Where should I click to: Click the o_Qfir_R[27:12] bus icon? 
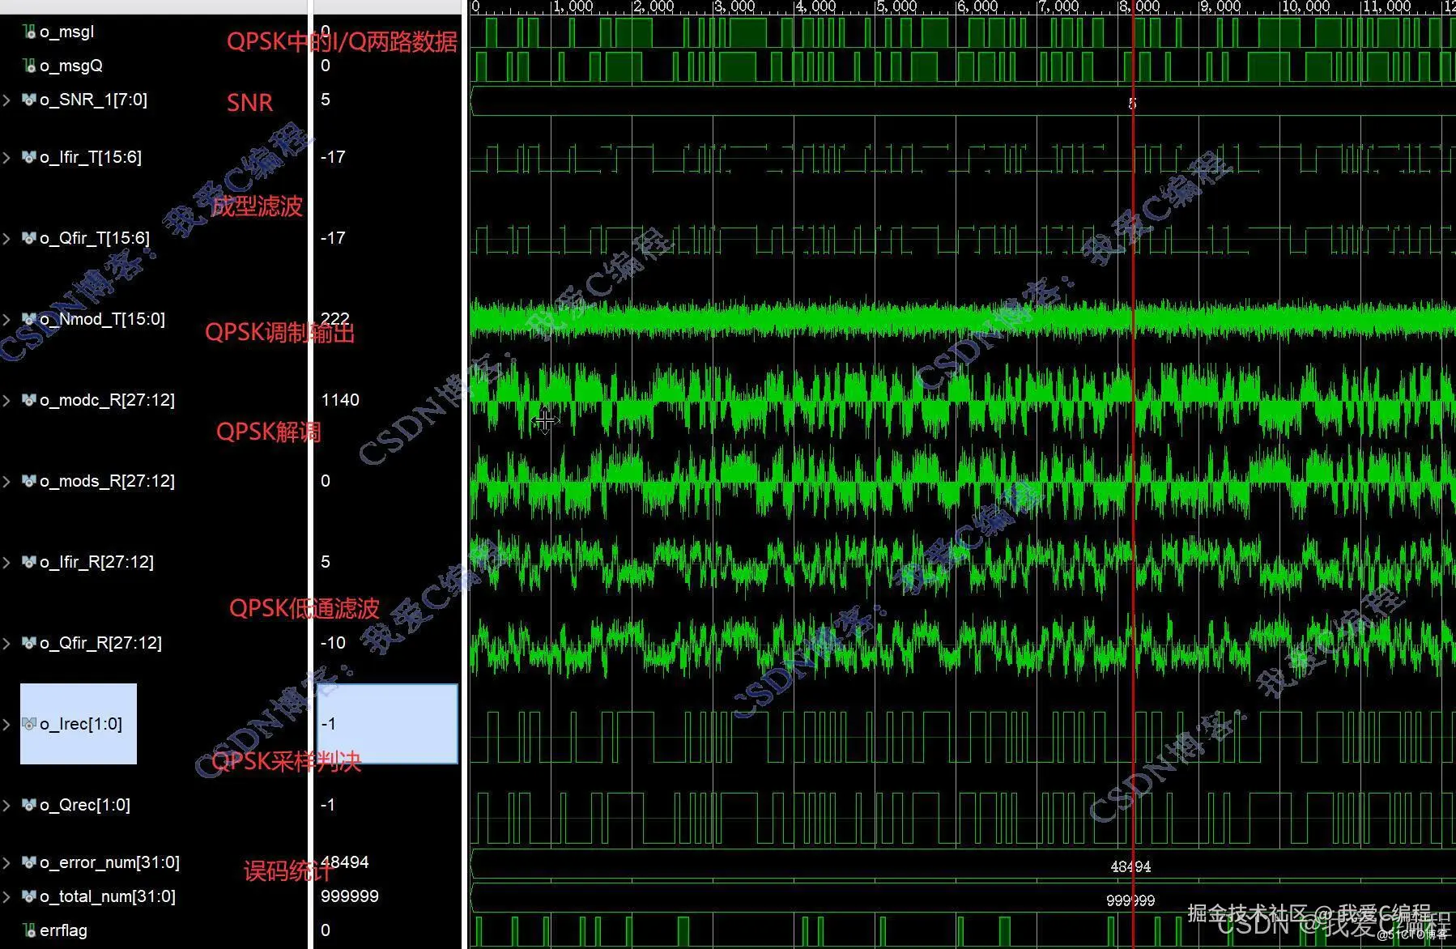coord(29,643)
